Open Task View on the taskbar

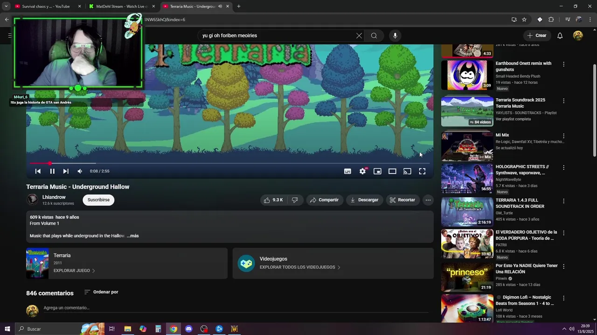pyautogui.click(x=112, y=329)
